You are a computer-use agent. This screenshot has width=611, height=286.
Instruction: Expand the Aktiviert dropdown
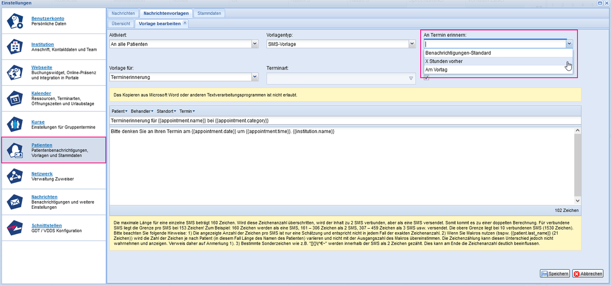[x=255, y=44]
